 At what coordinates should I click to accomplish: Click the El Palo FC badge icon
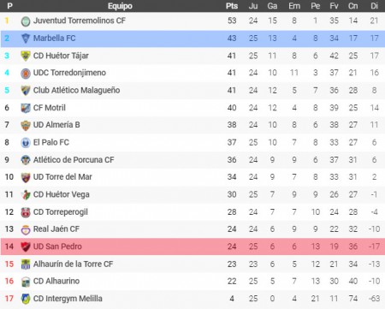[26, 143]
